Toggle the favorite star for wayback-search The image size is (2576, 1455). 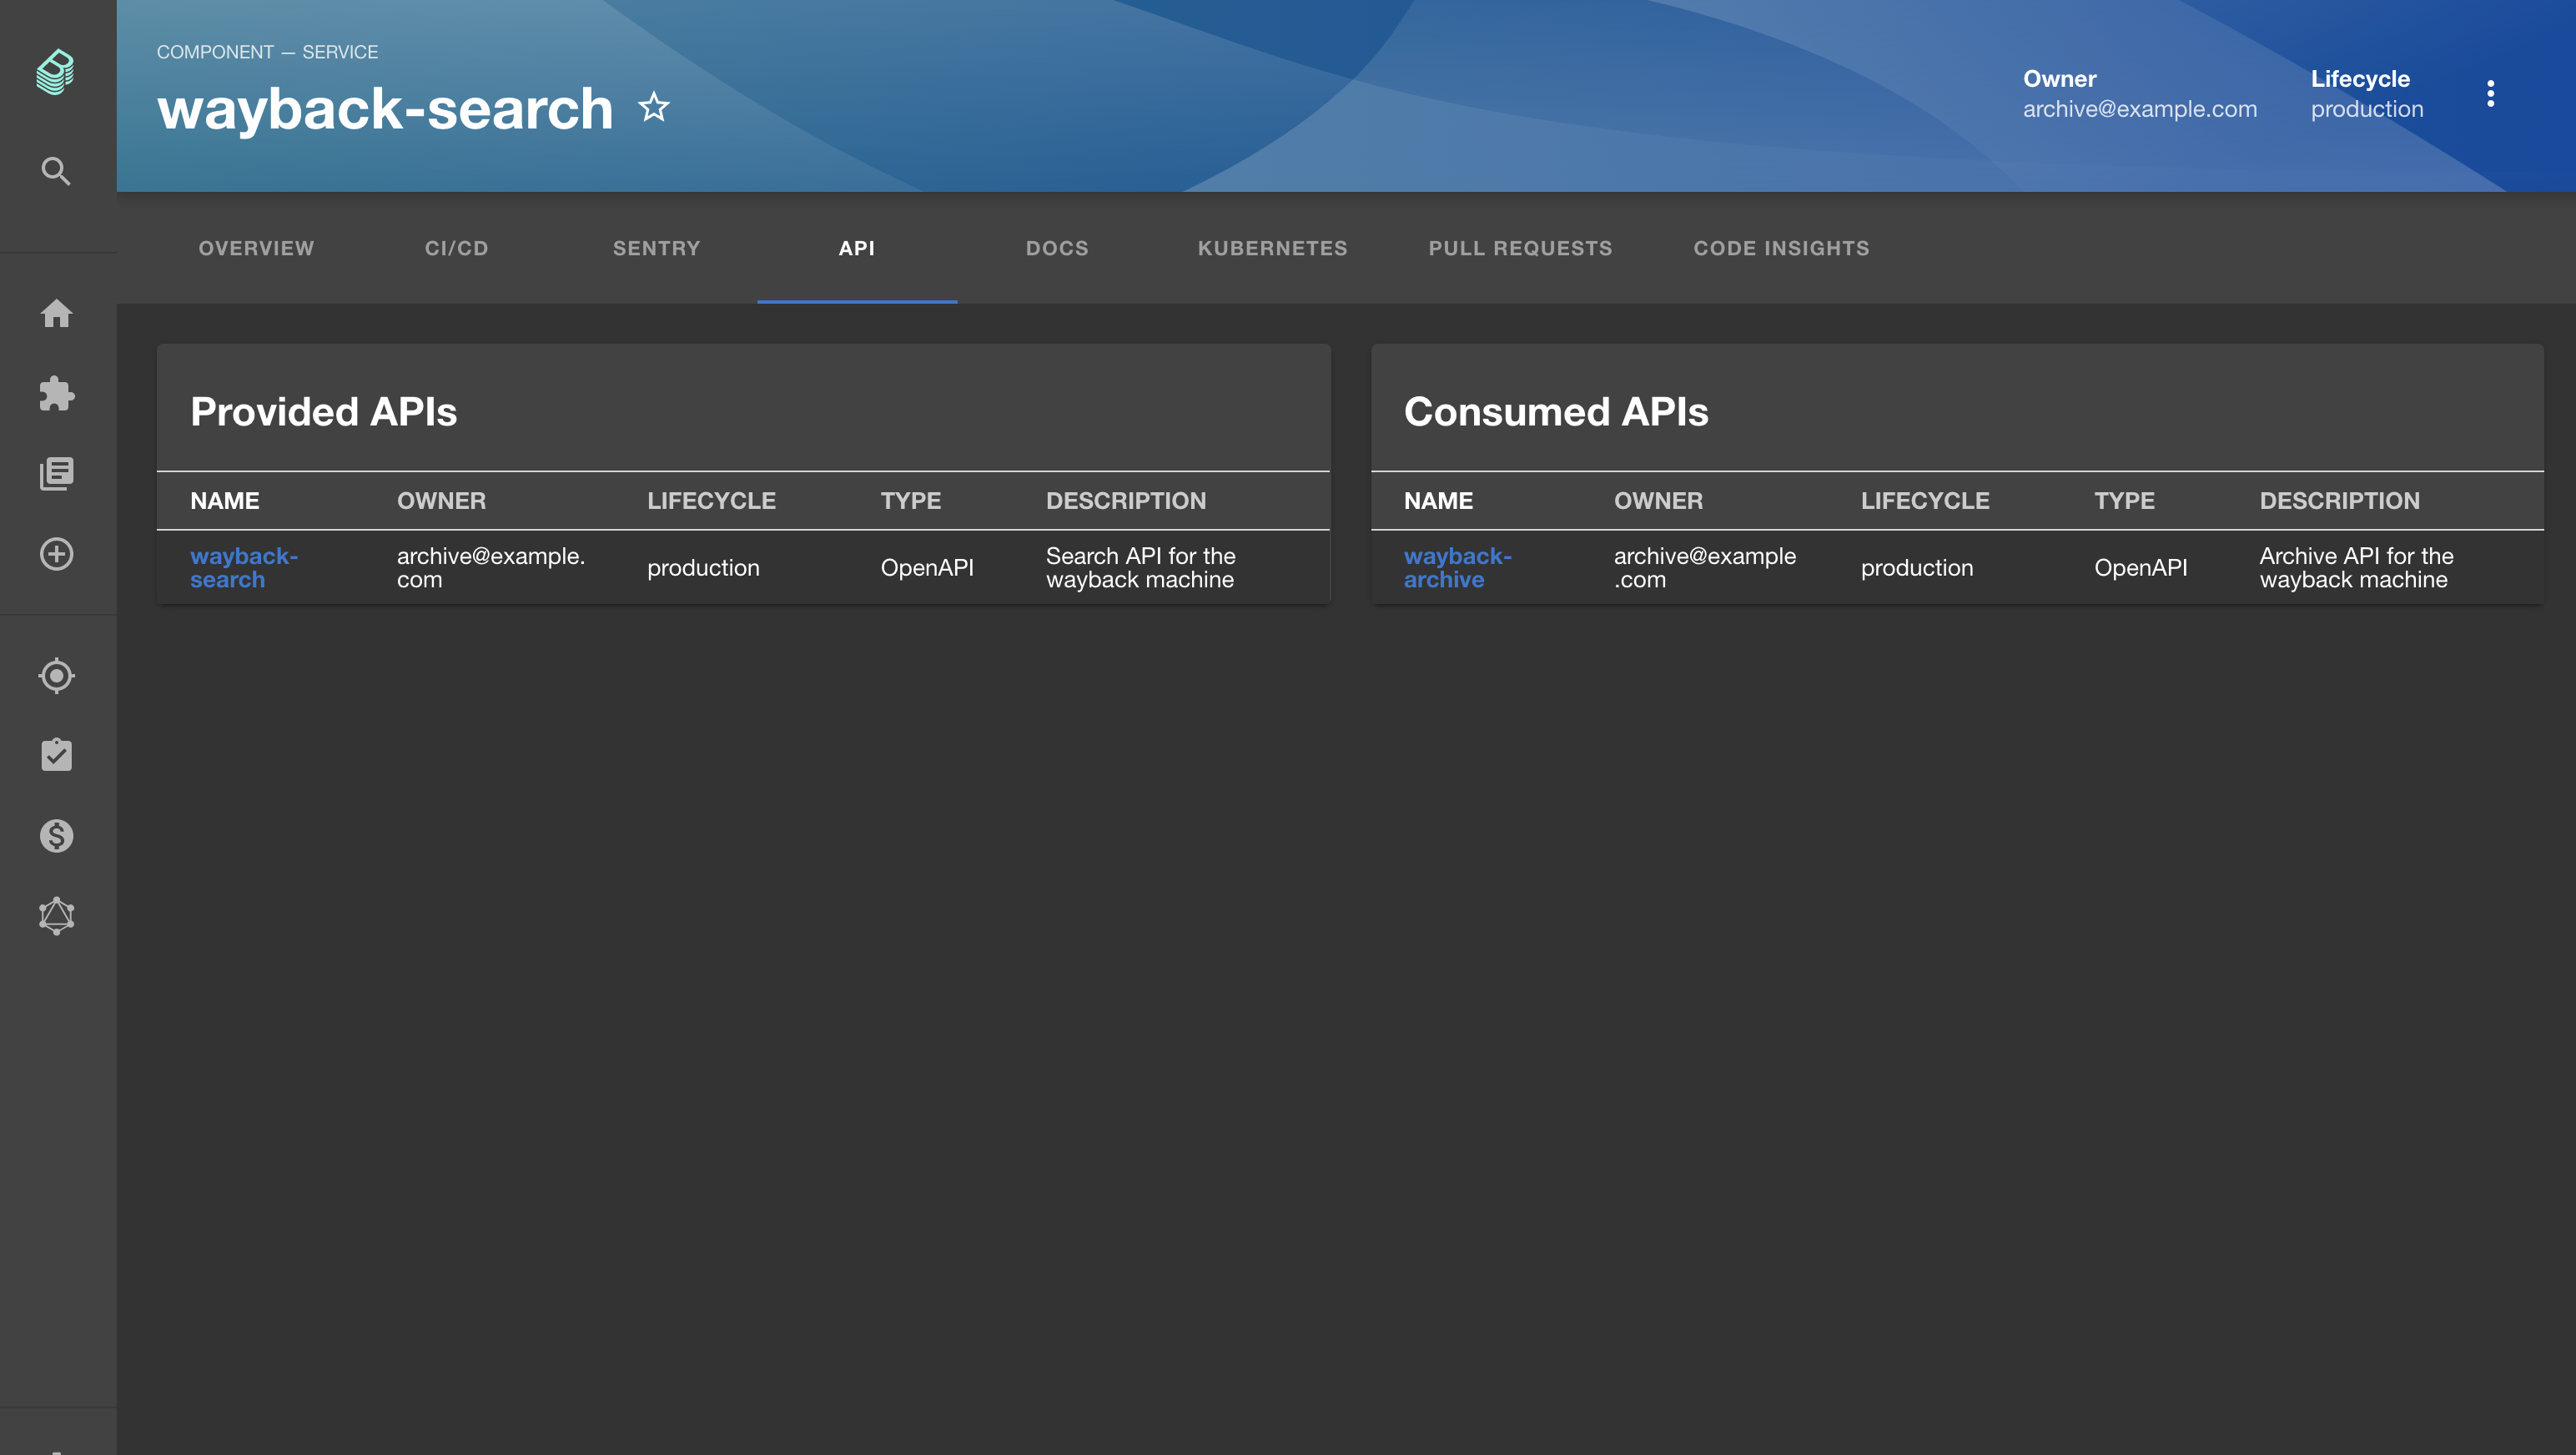654,107
